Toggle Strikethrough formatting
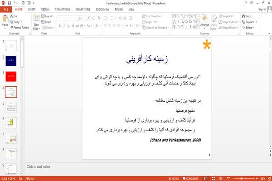Image resolution: width=272 pixels, height=181 pixels. [x=77, y=26]
